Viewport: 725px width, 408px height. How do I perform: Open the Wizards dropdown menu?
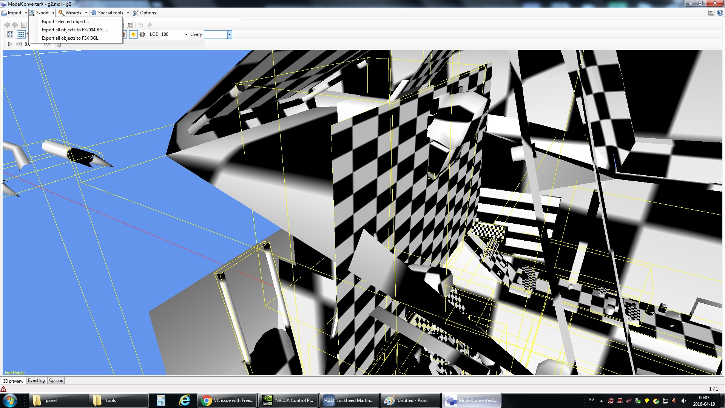tap(72, 13)
